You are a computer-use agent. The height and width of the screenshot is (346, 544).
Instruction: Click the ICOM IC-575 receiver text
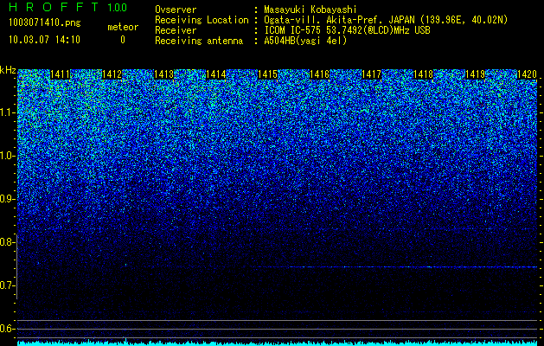click(x=347, y=30)
